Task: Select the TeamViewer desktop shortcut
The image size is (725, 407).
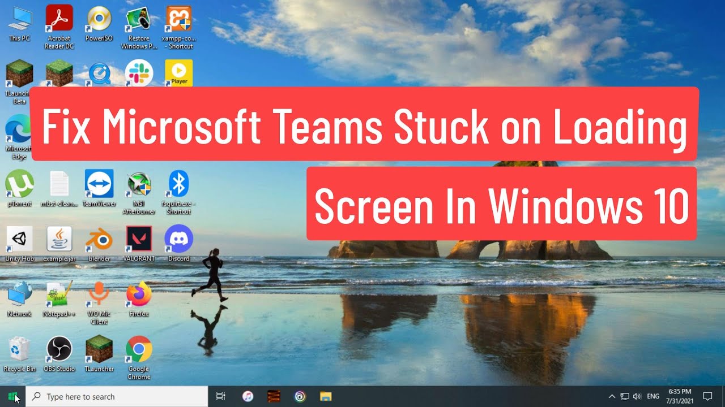Action: [x=99, y=188]
